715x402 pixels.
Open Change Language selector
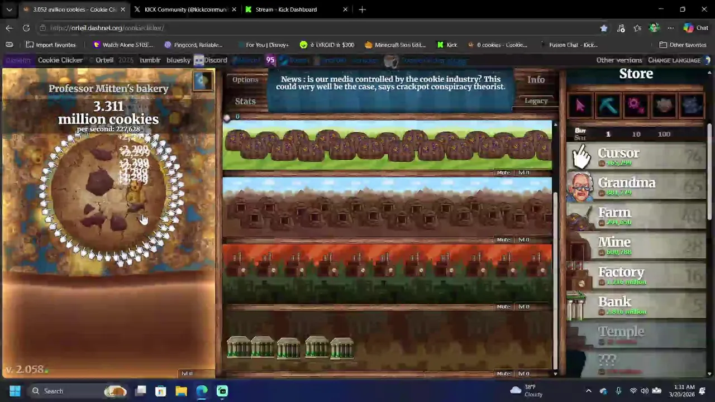674,60
